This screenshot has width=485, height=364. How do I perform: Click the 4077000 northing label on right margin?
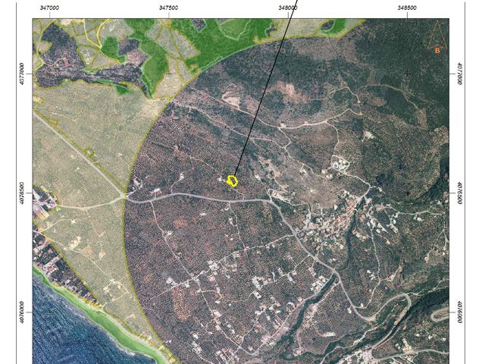460,74
